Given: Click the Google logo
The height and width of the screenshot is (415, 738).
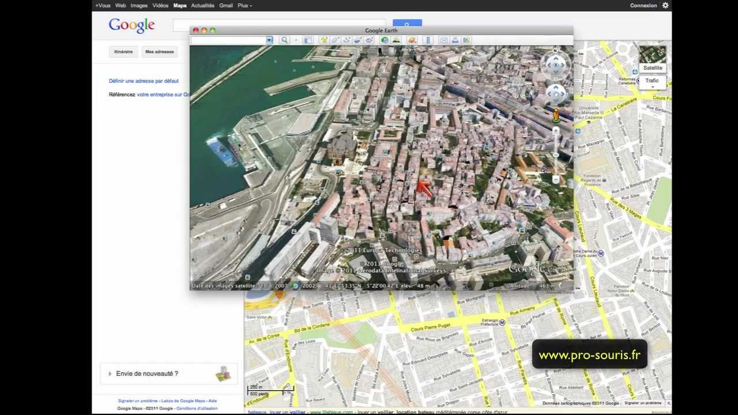Looking at the screenshot, I should point(132,25).
